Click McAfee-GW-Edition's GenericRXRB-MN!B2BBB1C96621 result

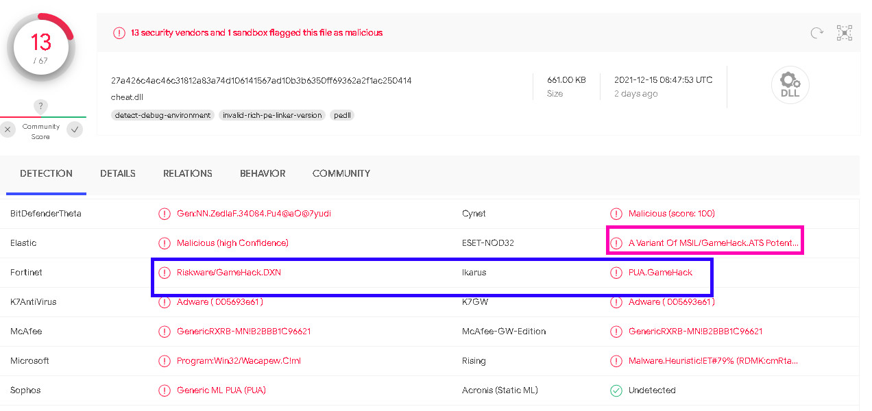(696, 332)
